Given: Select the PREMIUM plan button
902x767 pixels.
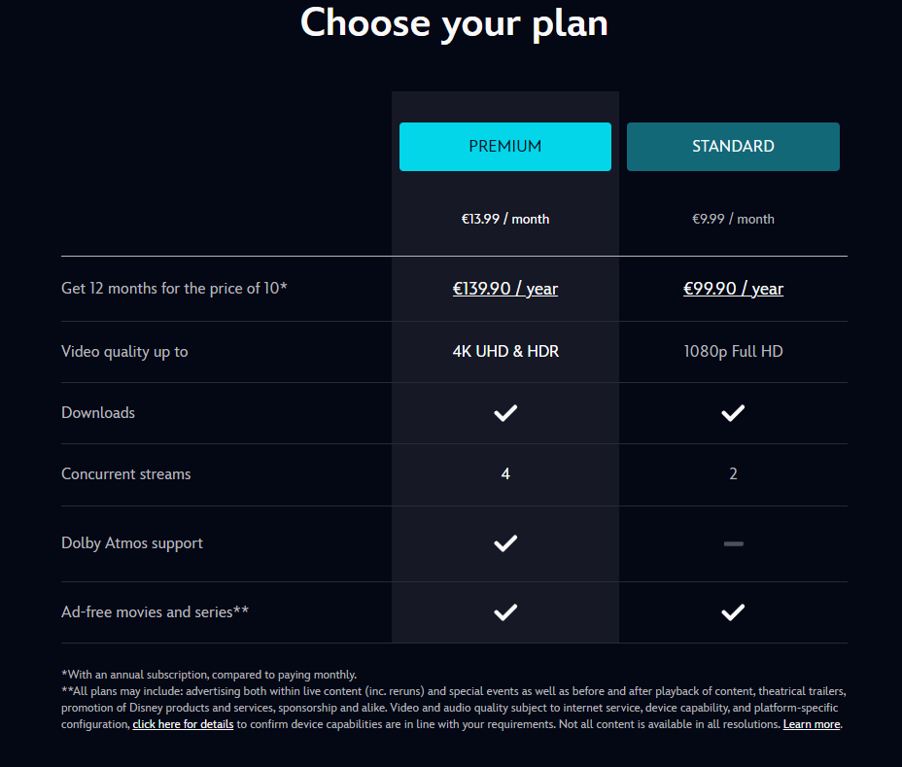Looking at the screenshot, I should pos(504,147).
